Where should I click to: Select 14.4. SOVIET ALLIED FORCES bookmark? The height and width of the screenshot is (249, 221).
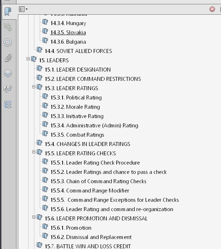click(78, 51)
